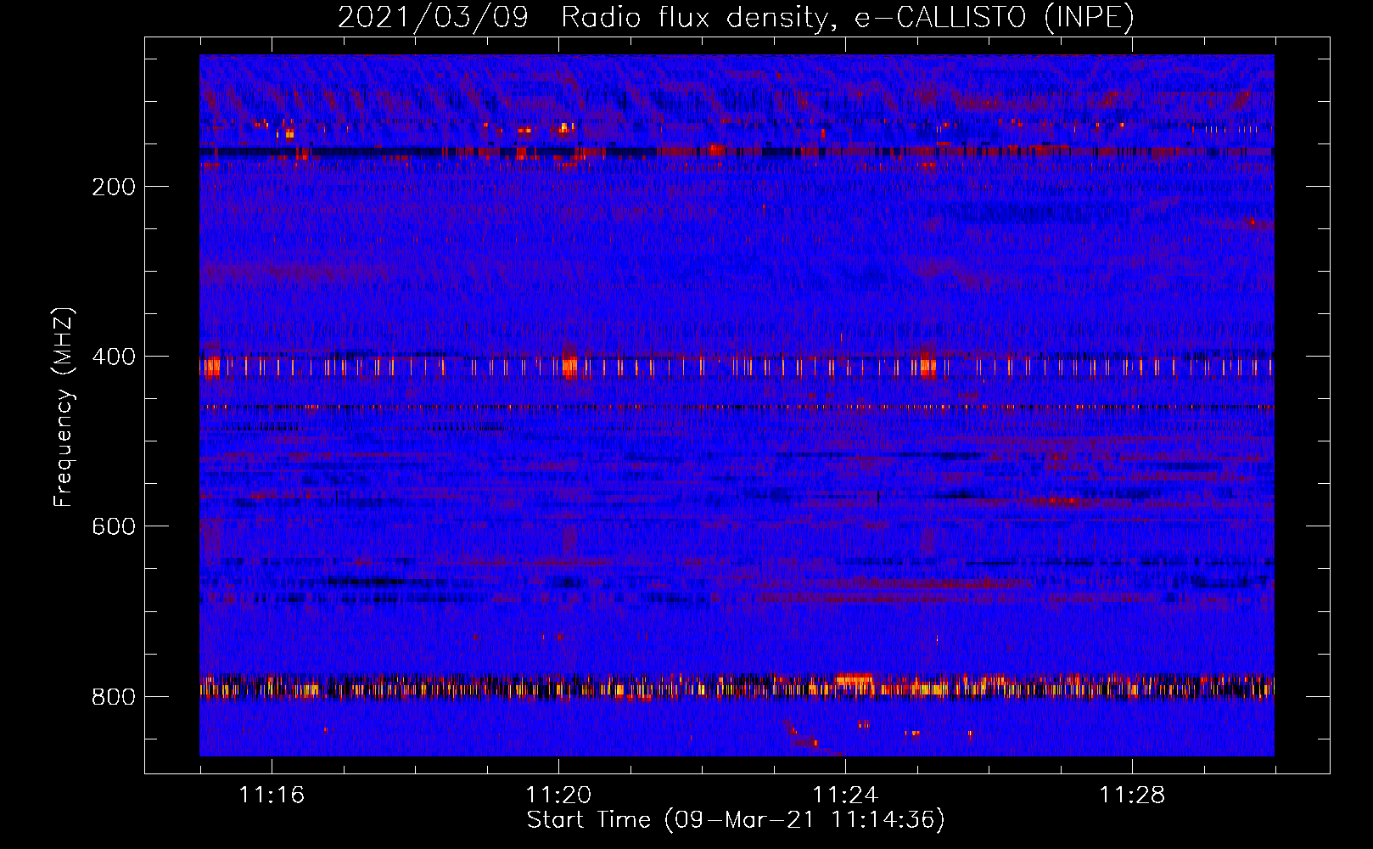Click the 11:24 time tick label
This screenshot has width=1373, height=849.
click(x=845, y=795)
